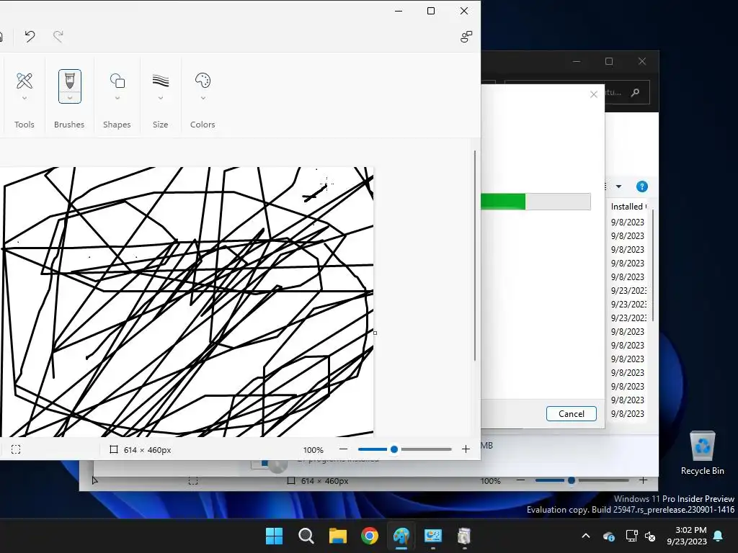Select the Tools group icon

point(25,81)
